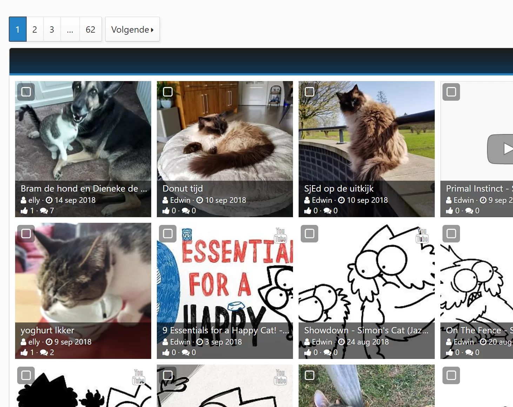
Task: Open the Donut tijd title link
Action: (183, 188)
